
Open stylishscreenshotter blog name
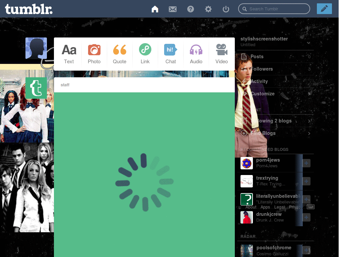[x=264, y=39]
